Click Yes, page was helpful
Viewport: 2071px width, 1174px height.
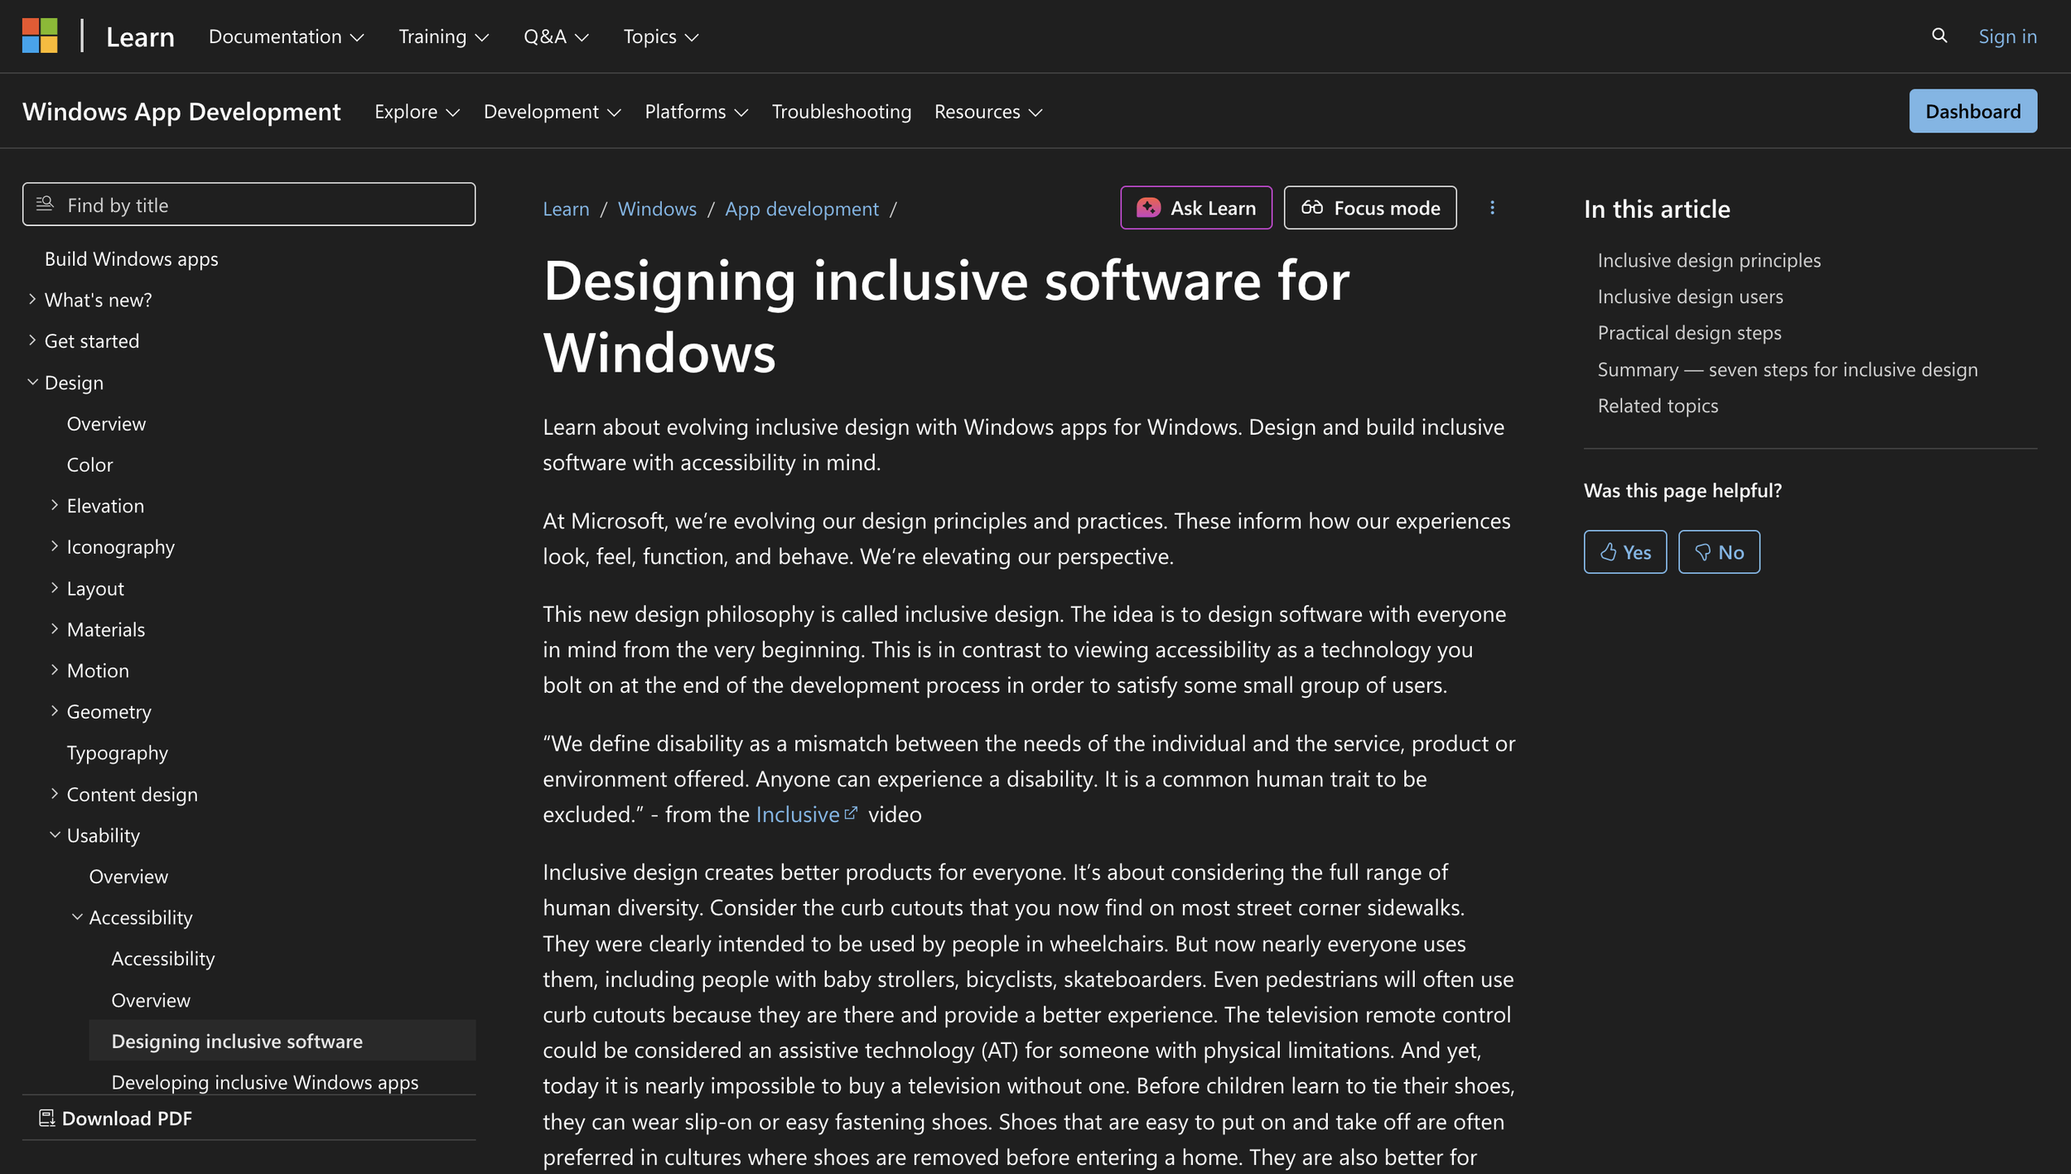pyautogui.click(x=1624, y=551)
